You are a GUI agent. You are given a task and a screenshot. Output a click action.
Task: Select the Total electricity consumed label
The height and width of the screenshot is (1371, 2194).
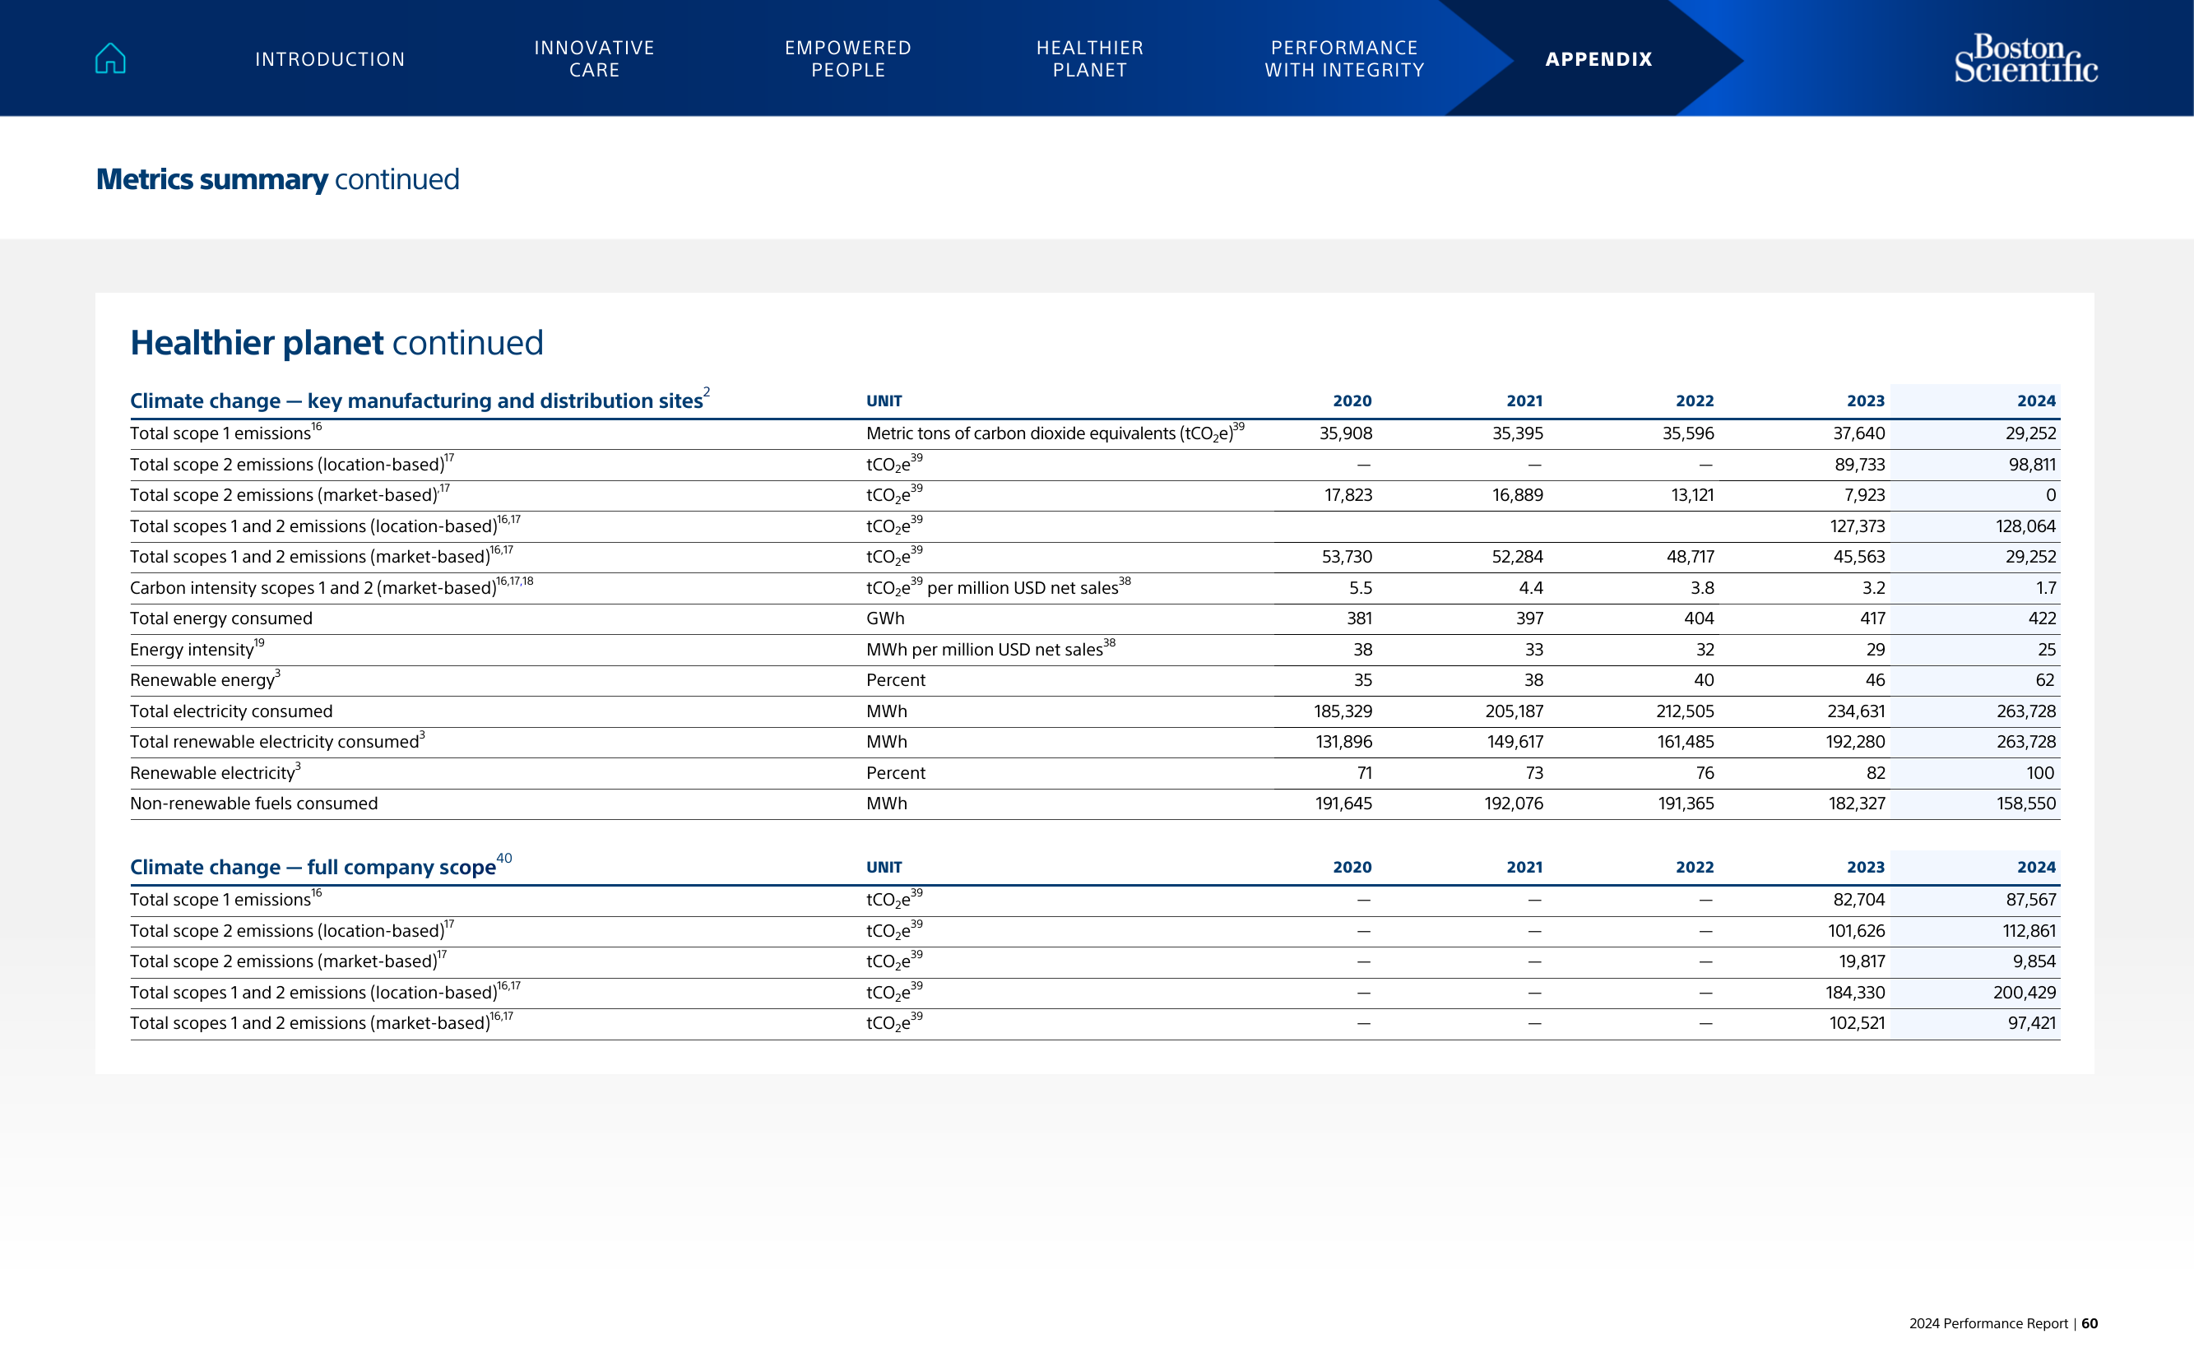tap(231, 711)
